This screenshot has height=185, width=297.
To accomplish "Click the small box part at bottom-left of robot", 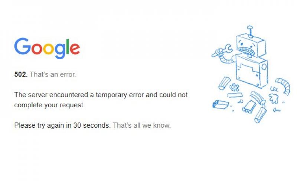I will tap(221, 105).
